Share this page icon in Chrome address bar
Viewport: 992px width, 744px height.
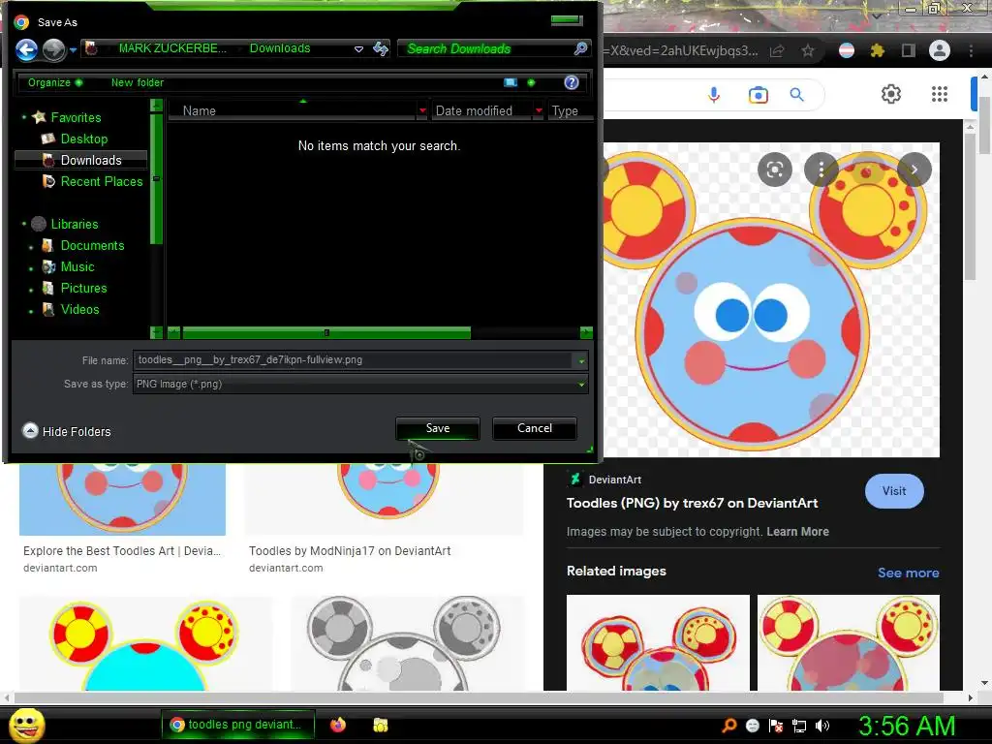point(777,50)
